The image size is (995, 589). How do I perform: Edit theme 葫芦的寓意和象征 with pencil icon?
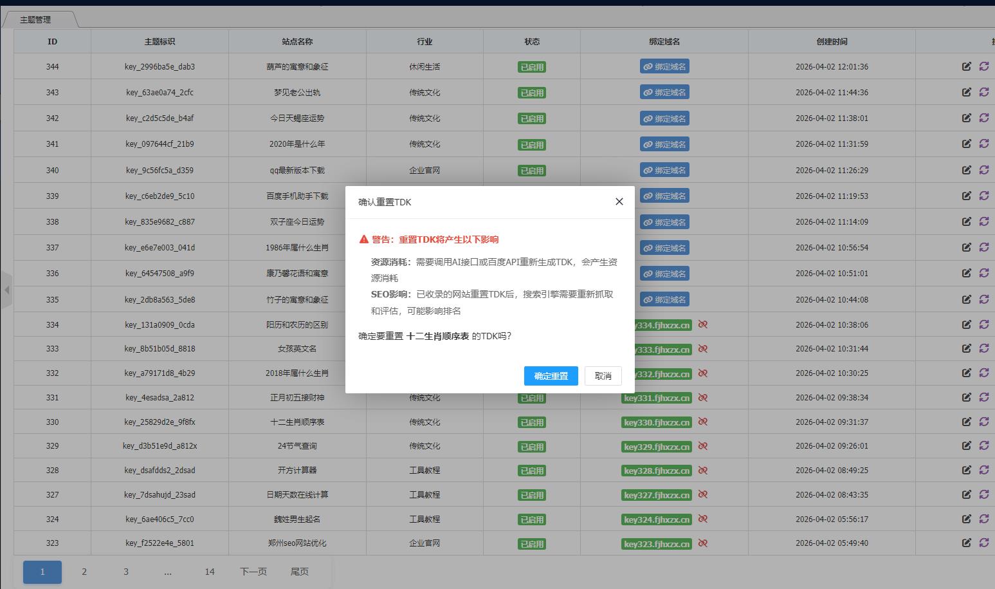[967, 66]
